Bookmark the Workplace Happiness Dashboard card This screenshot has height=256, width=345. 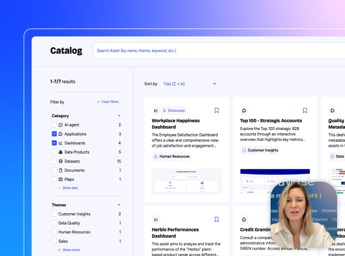coord(216,110)
